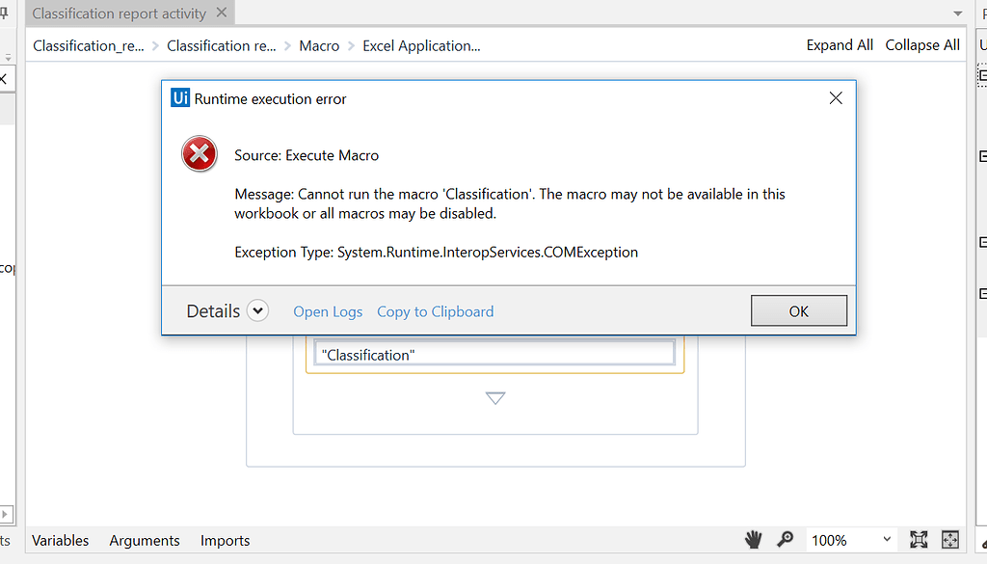
Task: Open Logs from the error dialog
Action: [327, 311]
